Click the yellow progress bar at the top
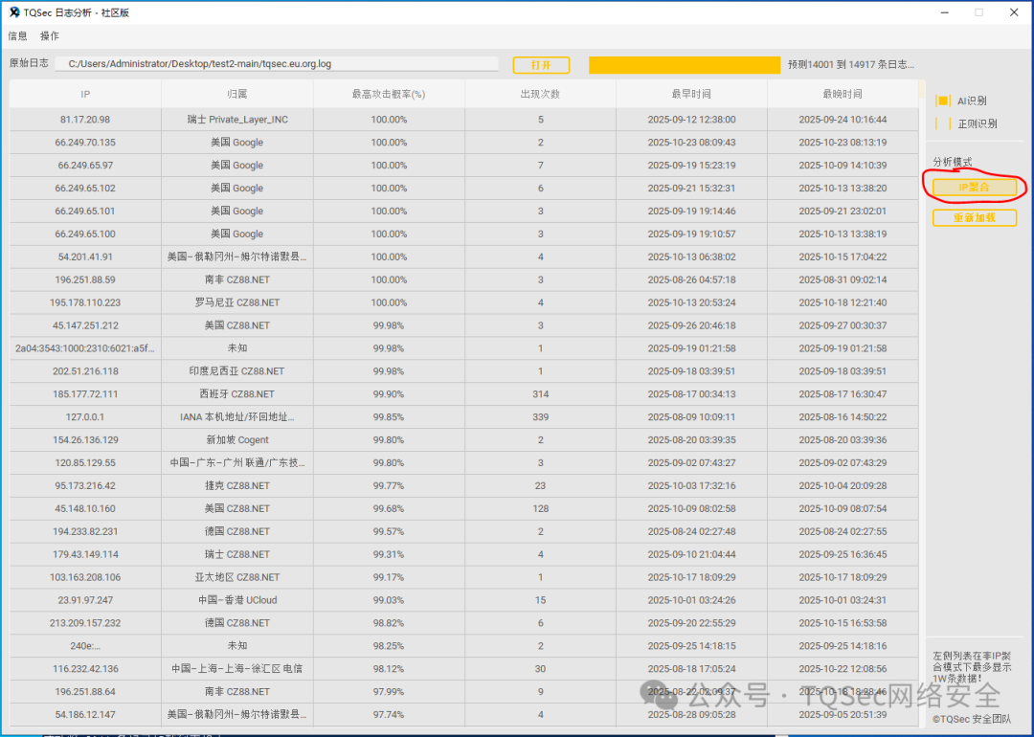Viewport: 1034px width, 737px height. (685, 65)
